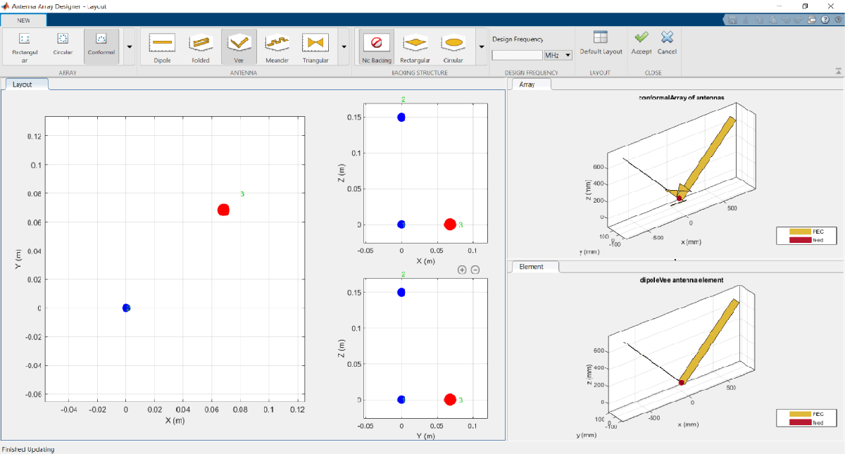Open the MHz frequency unit dropdown

pyautogui.click(x=558, y=55)
